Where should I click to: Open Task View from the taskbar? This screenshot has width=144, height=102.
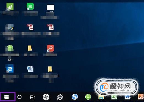click(32, 97)
